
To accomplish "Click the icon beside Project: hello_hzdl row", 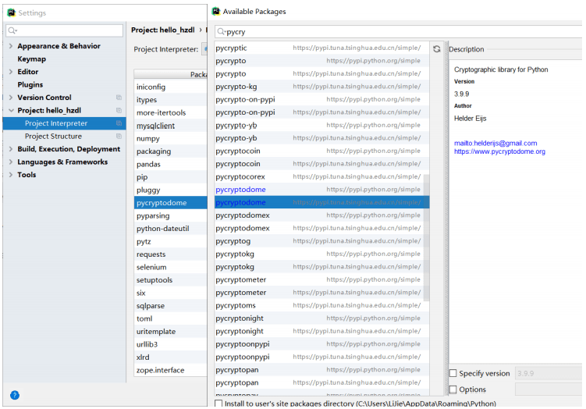I will pos(119,111).
